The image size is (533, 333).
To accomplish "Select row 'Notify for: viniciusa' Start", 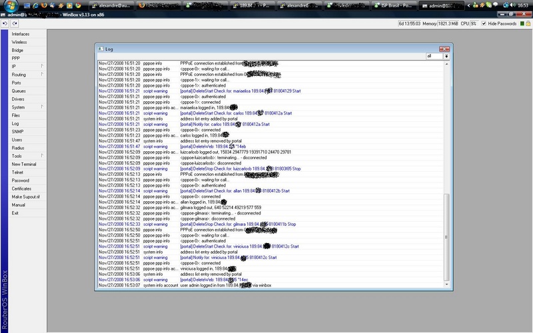I will (270, 257).
